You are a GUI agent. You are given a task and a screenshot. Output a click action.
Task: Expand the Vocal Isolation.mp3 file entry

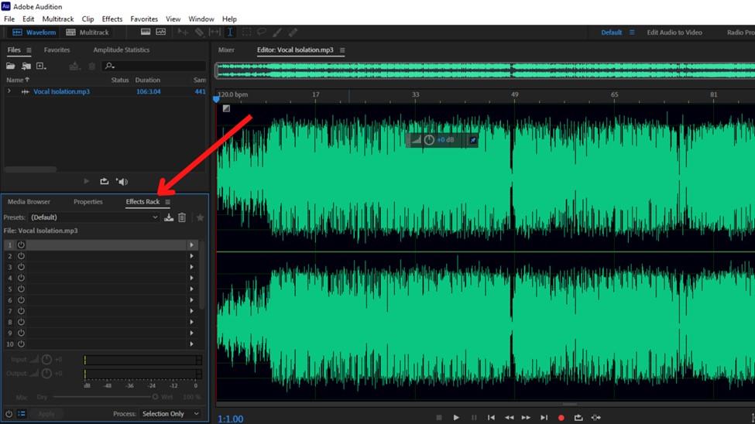(x=9, y=91)
